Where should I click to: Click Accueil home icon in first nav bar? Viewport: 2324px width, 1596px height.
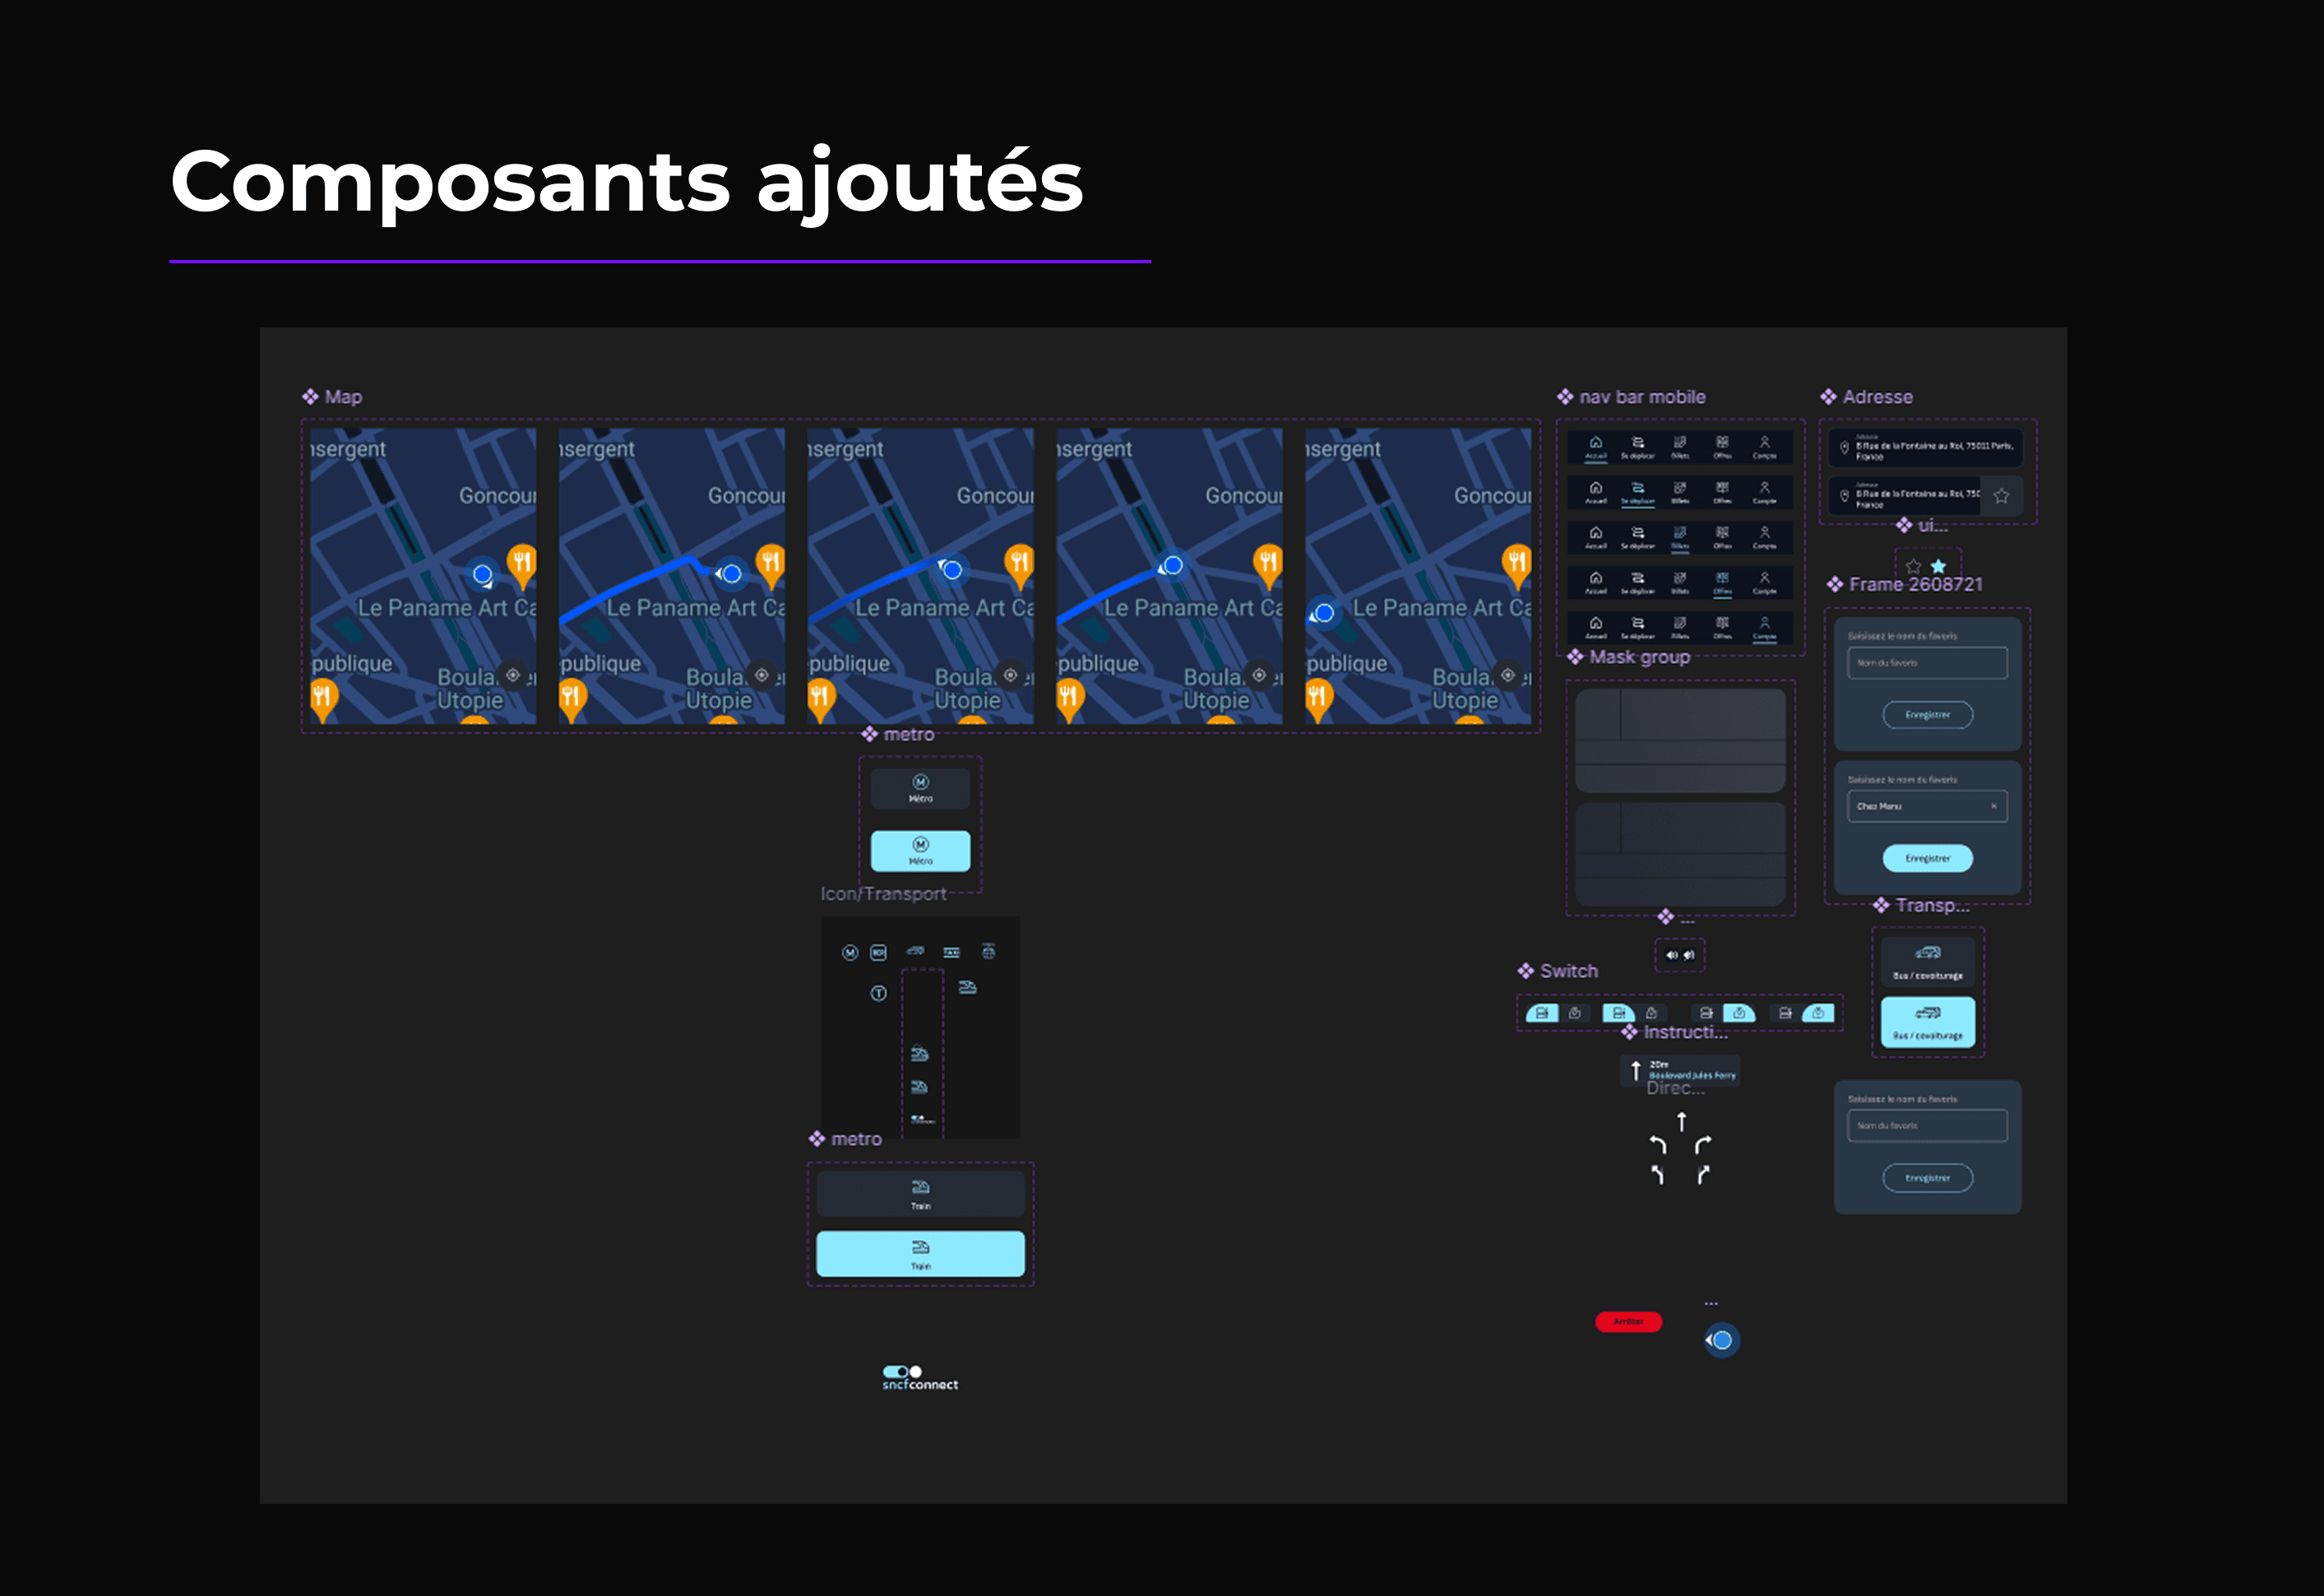tap(1596, 443)
